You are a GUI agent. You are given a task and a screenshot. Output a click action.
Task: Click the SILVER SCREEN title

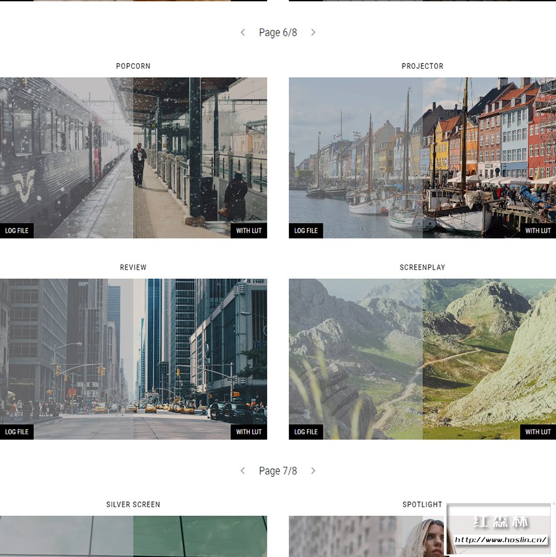point(134,504)
